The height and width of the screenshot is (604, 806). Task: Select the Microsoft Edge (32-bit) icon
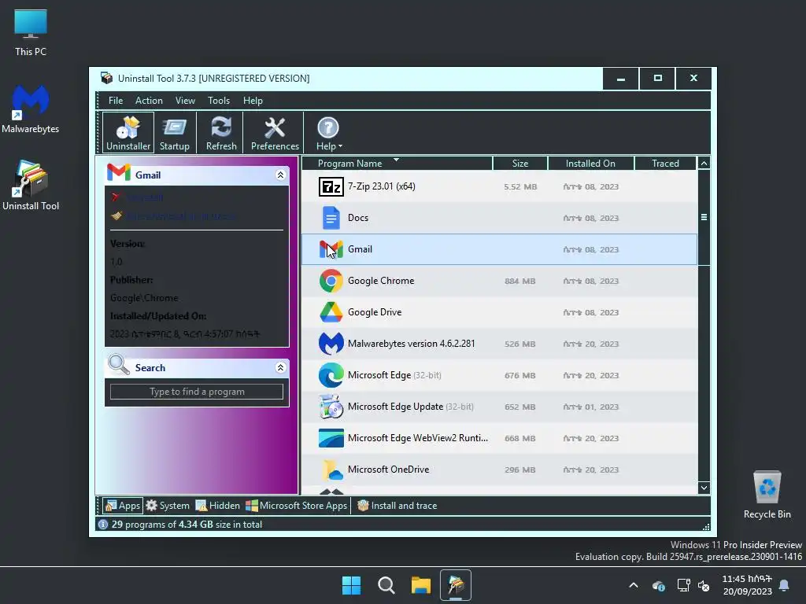click(331, 375)
